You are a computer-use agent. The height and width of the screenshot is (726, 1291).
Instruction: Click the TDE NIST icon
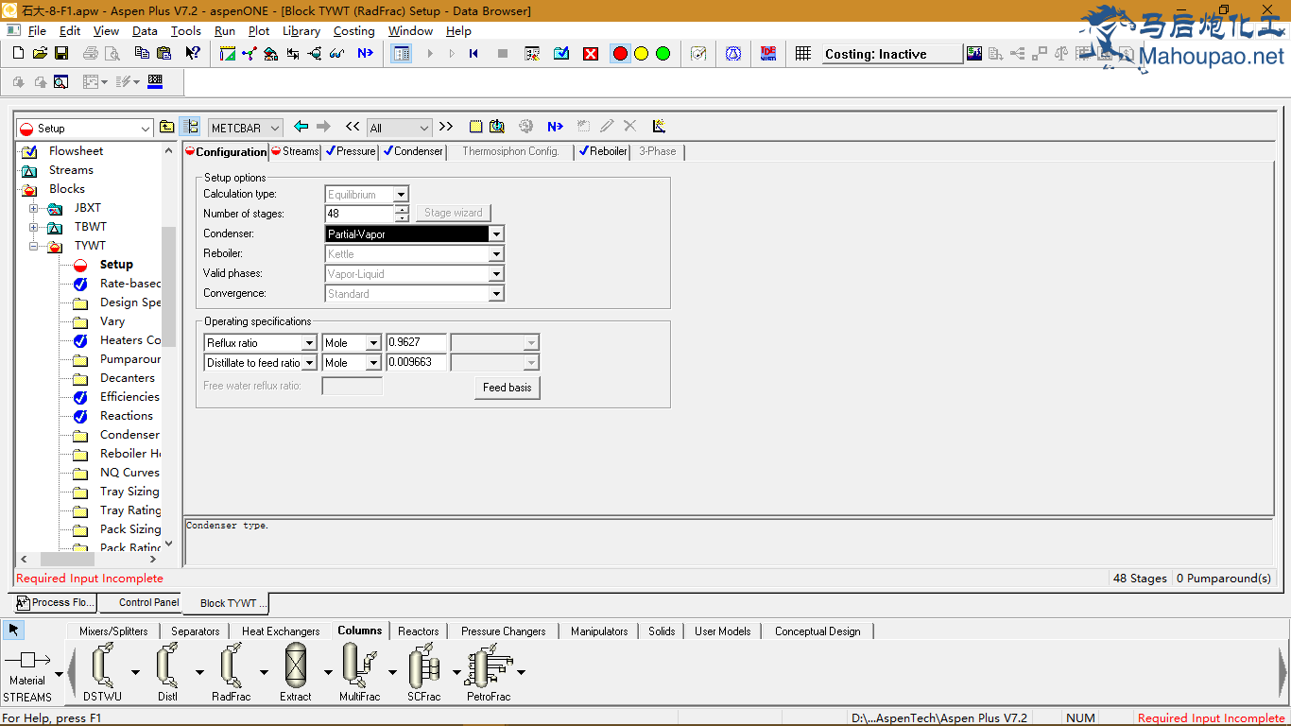coord(768,54)
